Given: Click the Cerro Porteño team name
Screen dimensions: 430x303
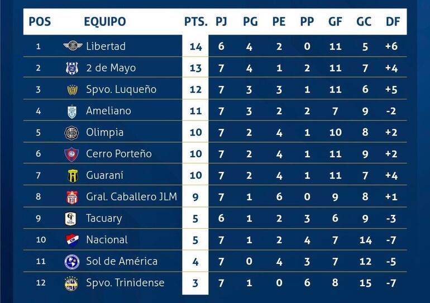Looking at the screenshot, I should (x=118, y=154).
